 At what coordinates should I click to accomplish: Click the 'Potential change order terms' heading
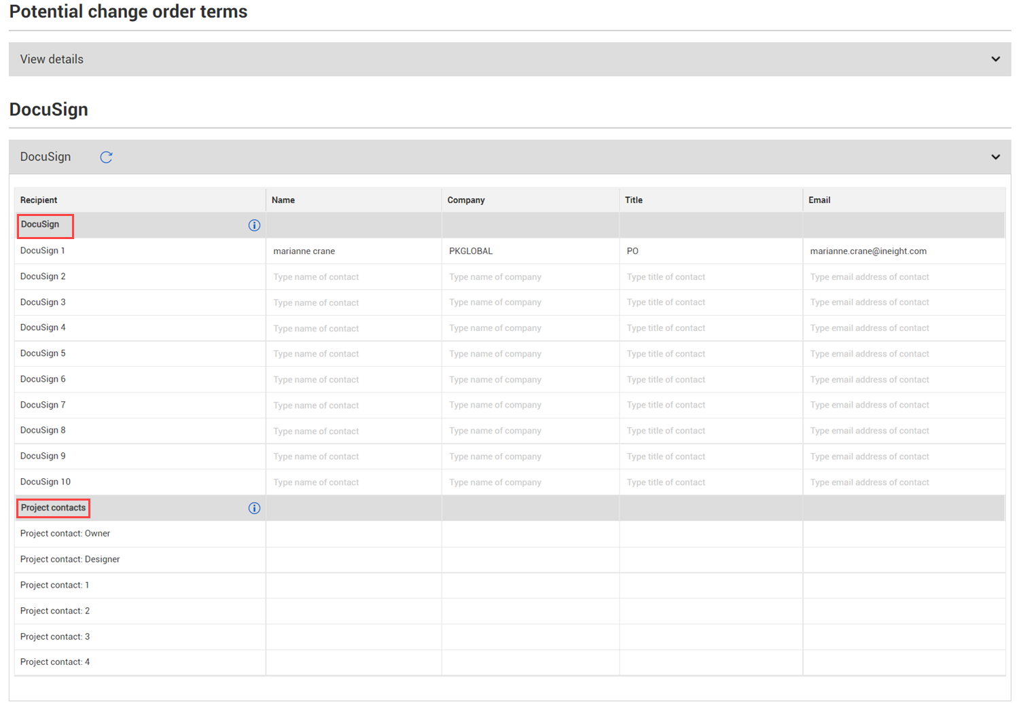[x=128, y=12]
